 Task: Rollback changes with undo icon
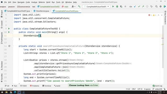(x=151, y=7)
